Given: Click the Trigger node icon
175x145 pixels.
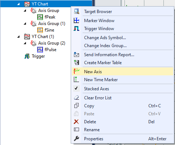Looking at the screenshot, I should pos(27,56).
